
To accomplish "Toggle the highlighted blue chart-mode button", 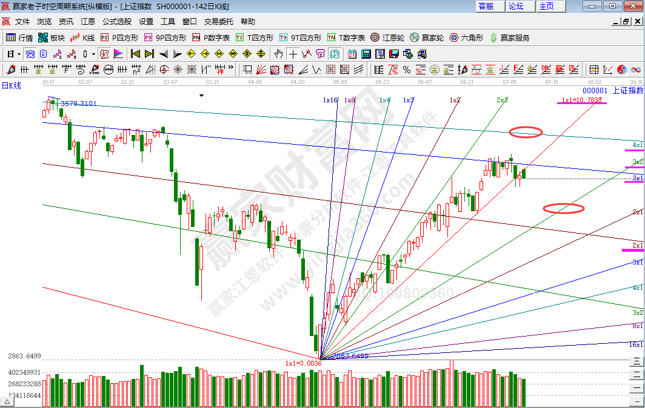I will (x=30, y=54).
